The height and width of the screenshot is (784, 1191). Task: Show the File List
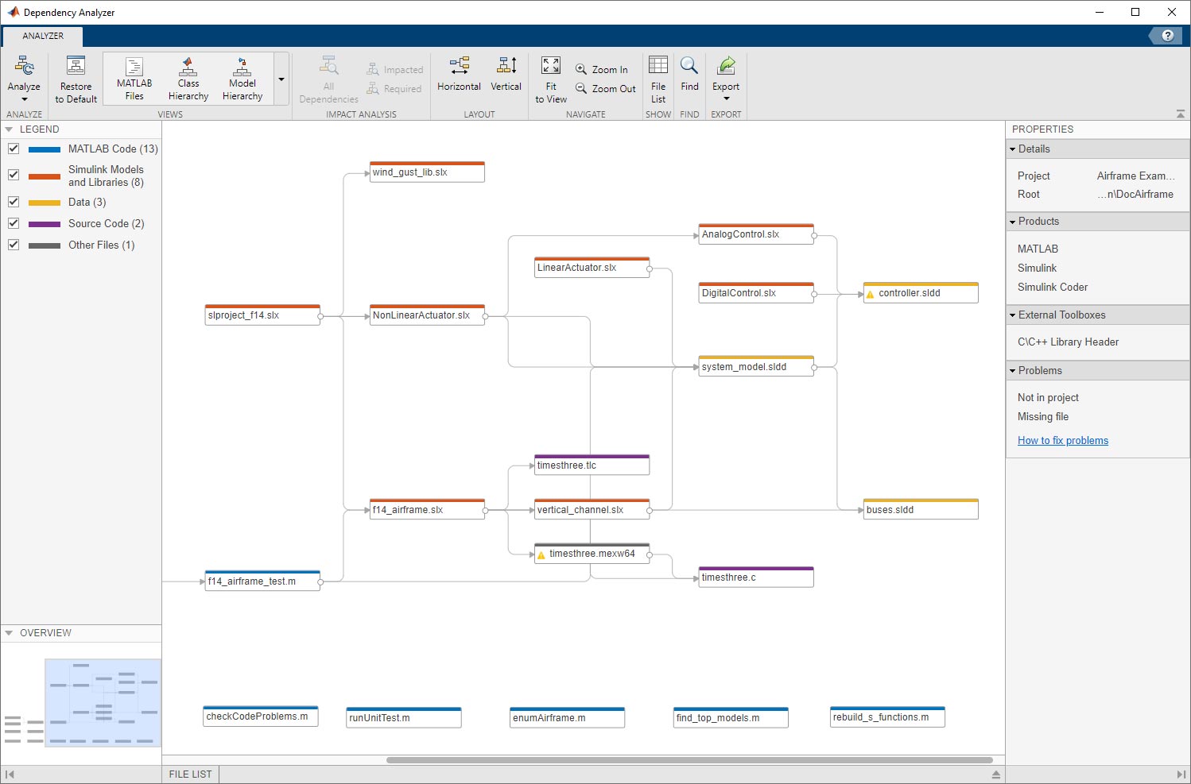click(x=658, y=79)
